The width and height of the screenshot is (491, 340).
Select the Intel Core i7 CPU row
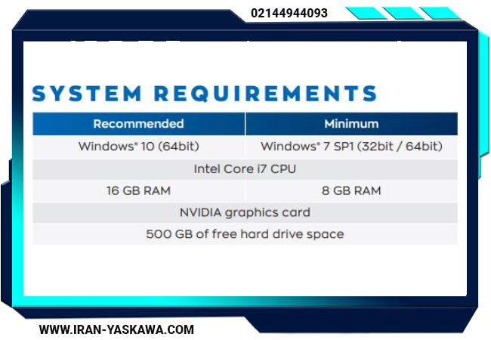coord(245,169)
